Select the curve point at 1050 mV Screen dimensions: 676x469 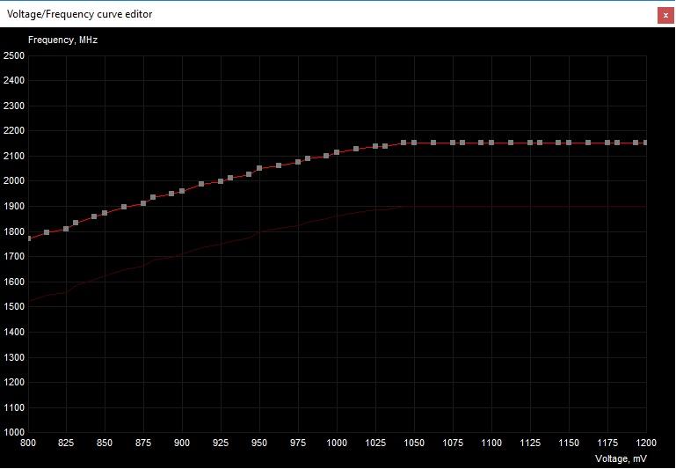point(414,143)
